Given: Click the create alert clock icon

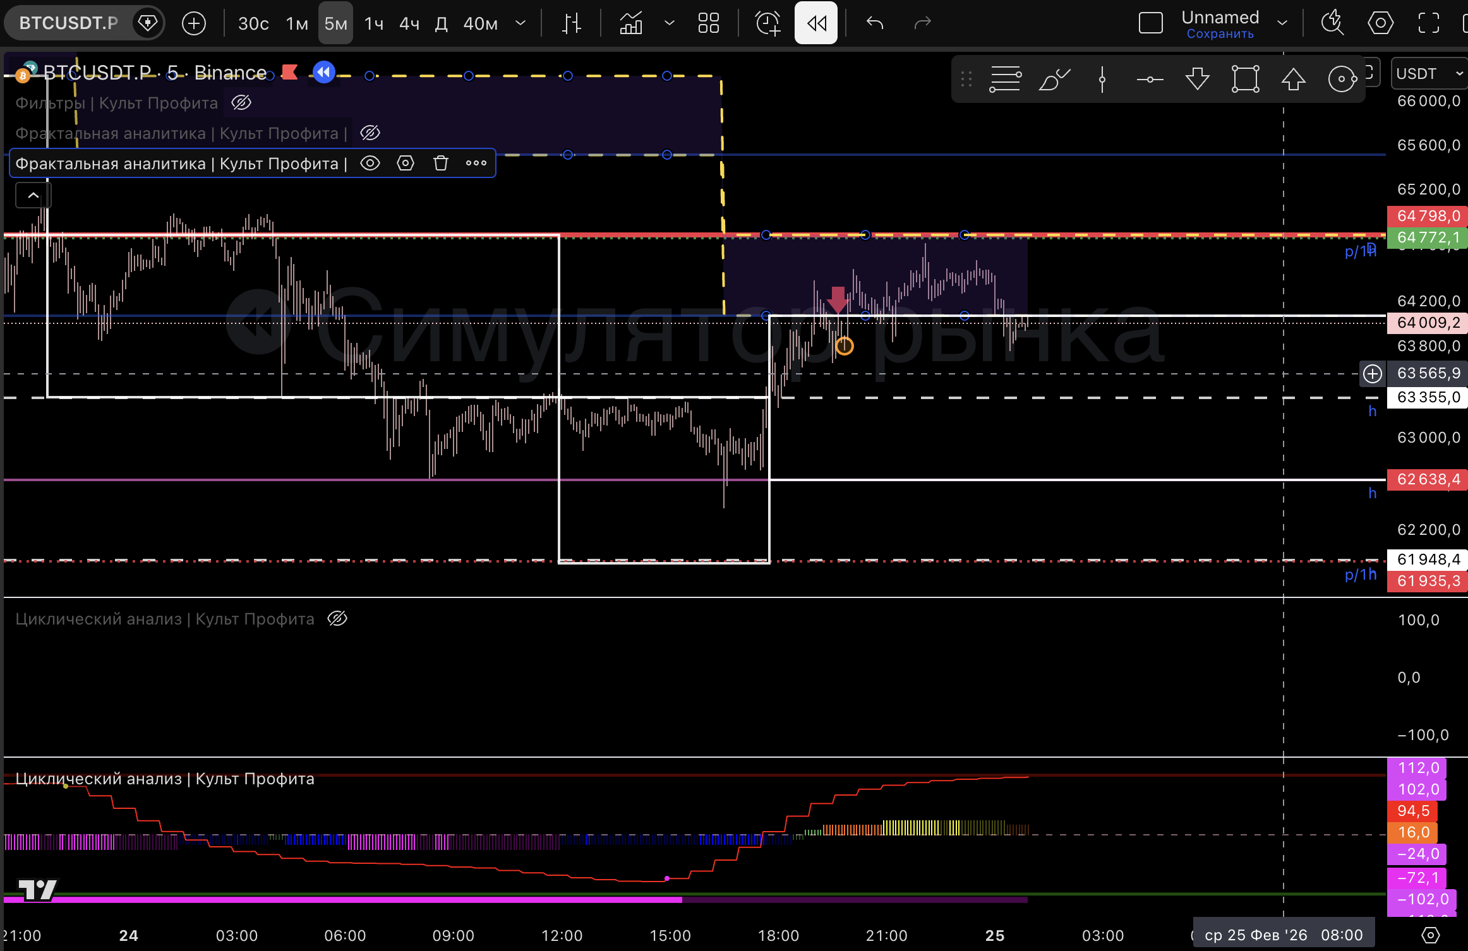Looking at the screenshot, I should (x=767, y=23).
